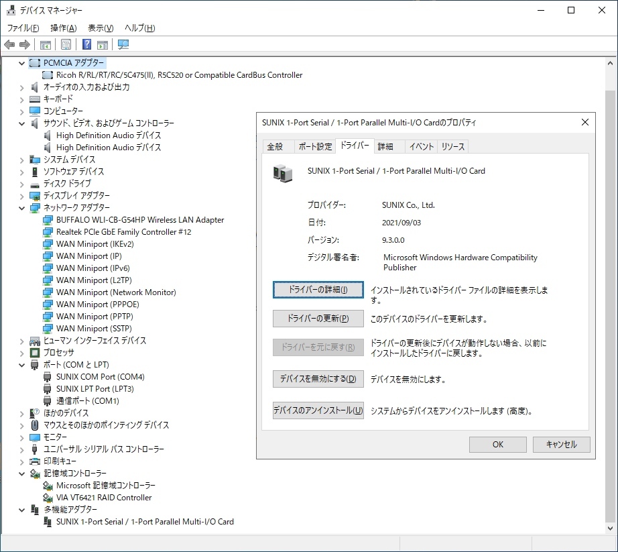Open the 操作(A) menu
Screen dimensions: 618x552
pos(64,28)
